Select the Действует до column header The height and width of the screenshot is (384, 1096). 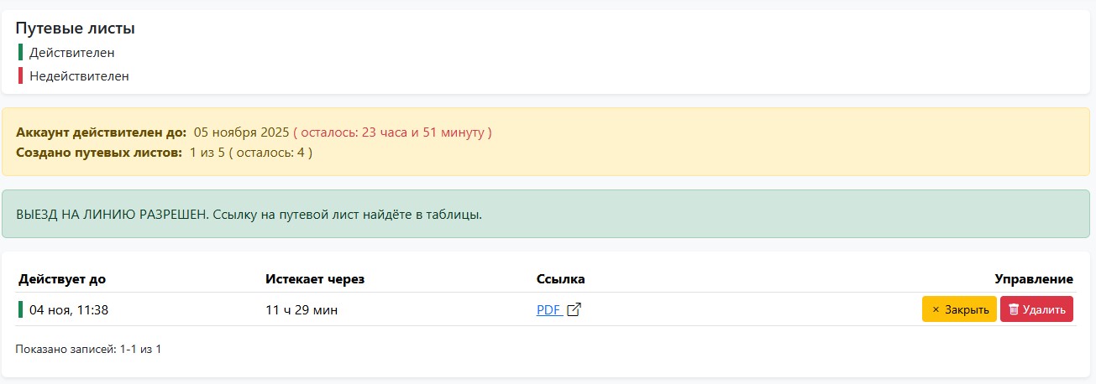point(62,279)
